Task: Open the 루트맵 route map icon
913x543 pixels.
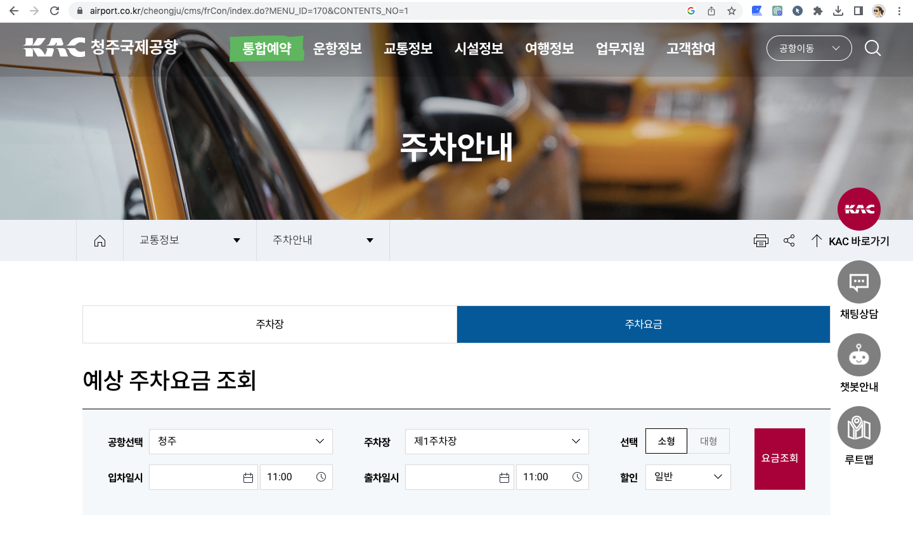Action: pyautogui.click(x=858, y=428)
